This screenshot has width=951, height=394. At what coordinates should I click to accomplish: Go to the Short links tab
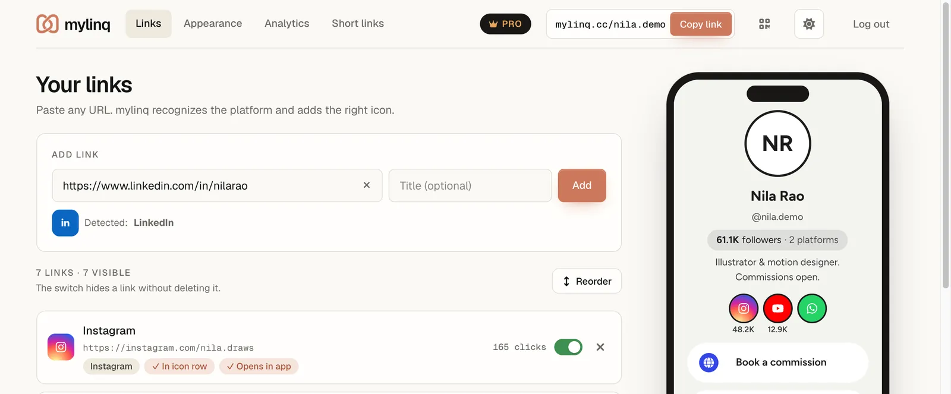(358, 24)
